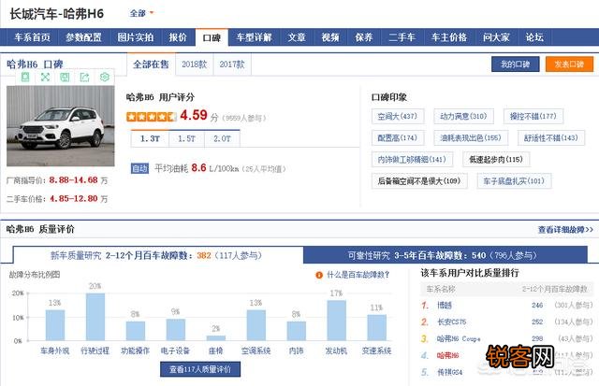Viewport: 599px width, 386px height.
Task: Open the 哈弗H6 Coupe ranking link
Action: point(459,338)
